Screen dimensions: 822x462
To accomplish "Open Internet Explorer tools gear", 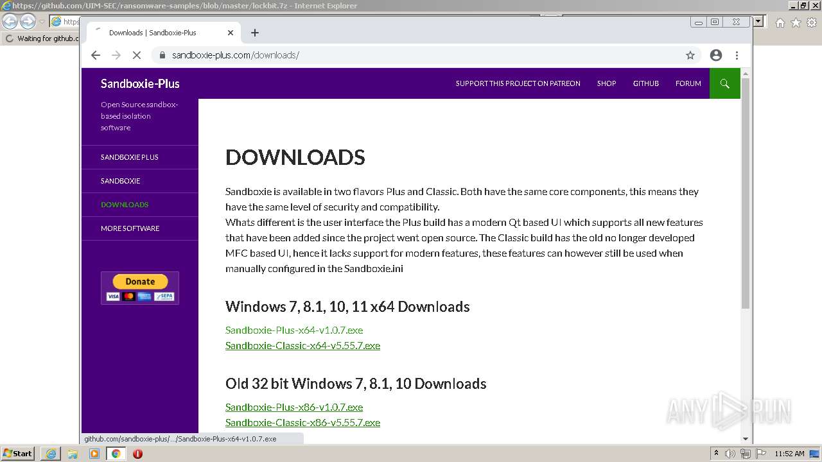I will click(812, 22).
